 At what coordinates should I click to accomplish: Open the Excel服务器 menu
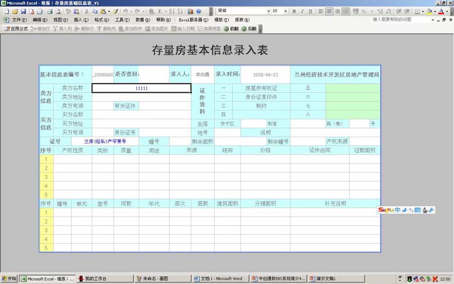(x=193, y=20)
